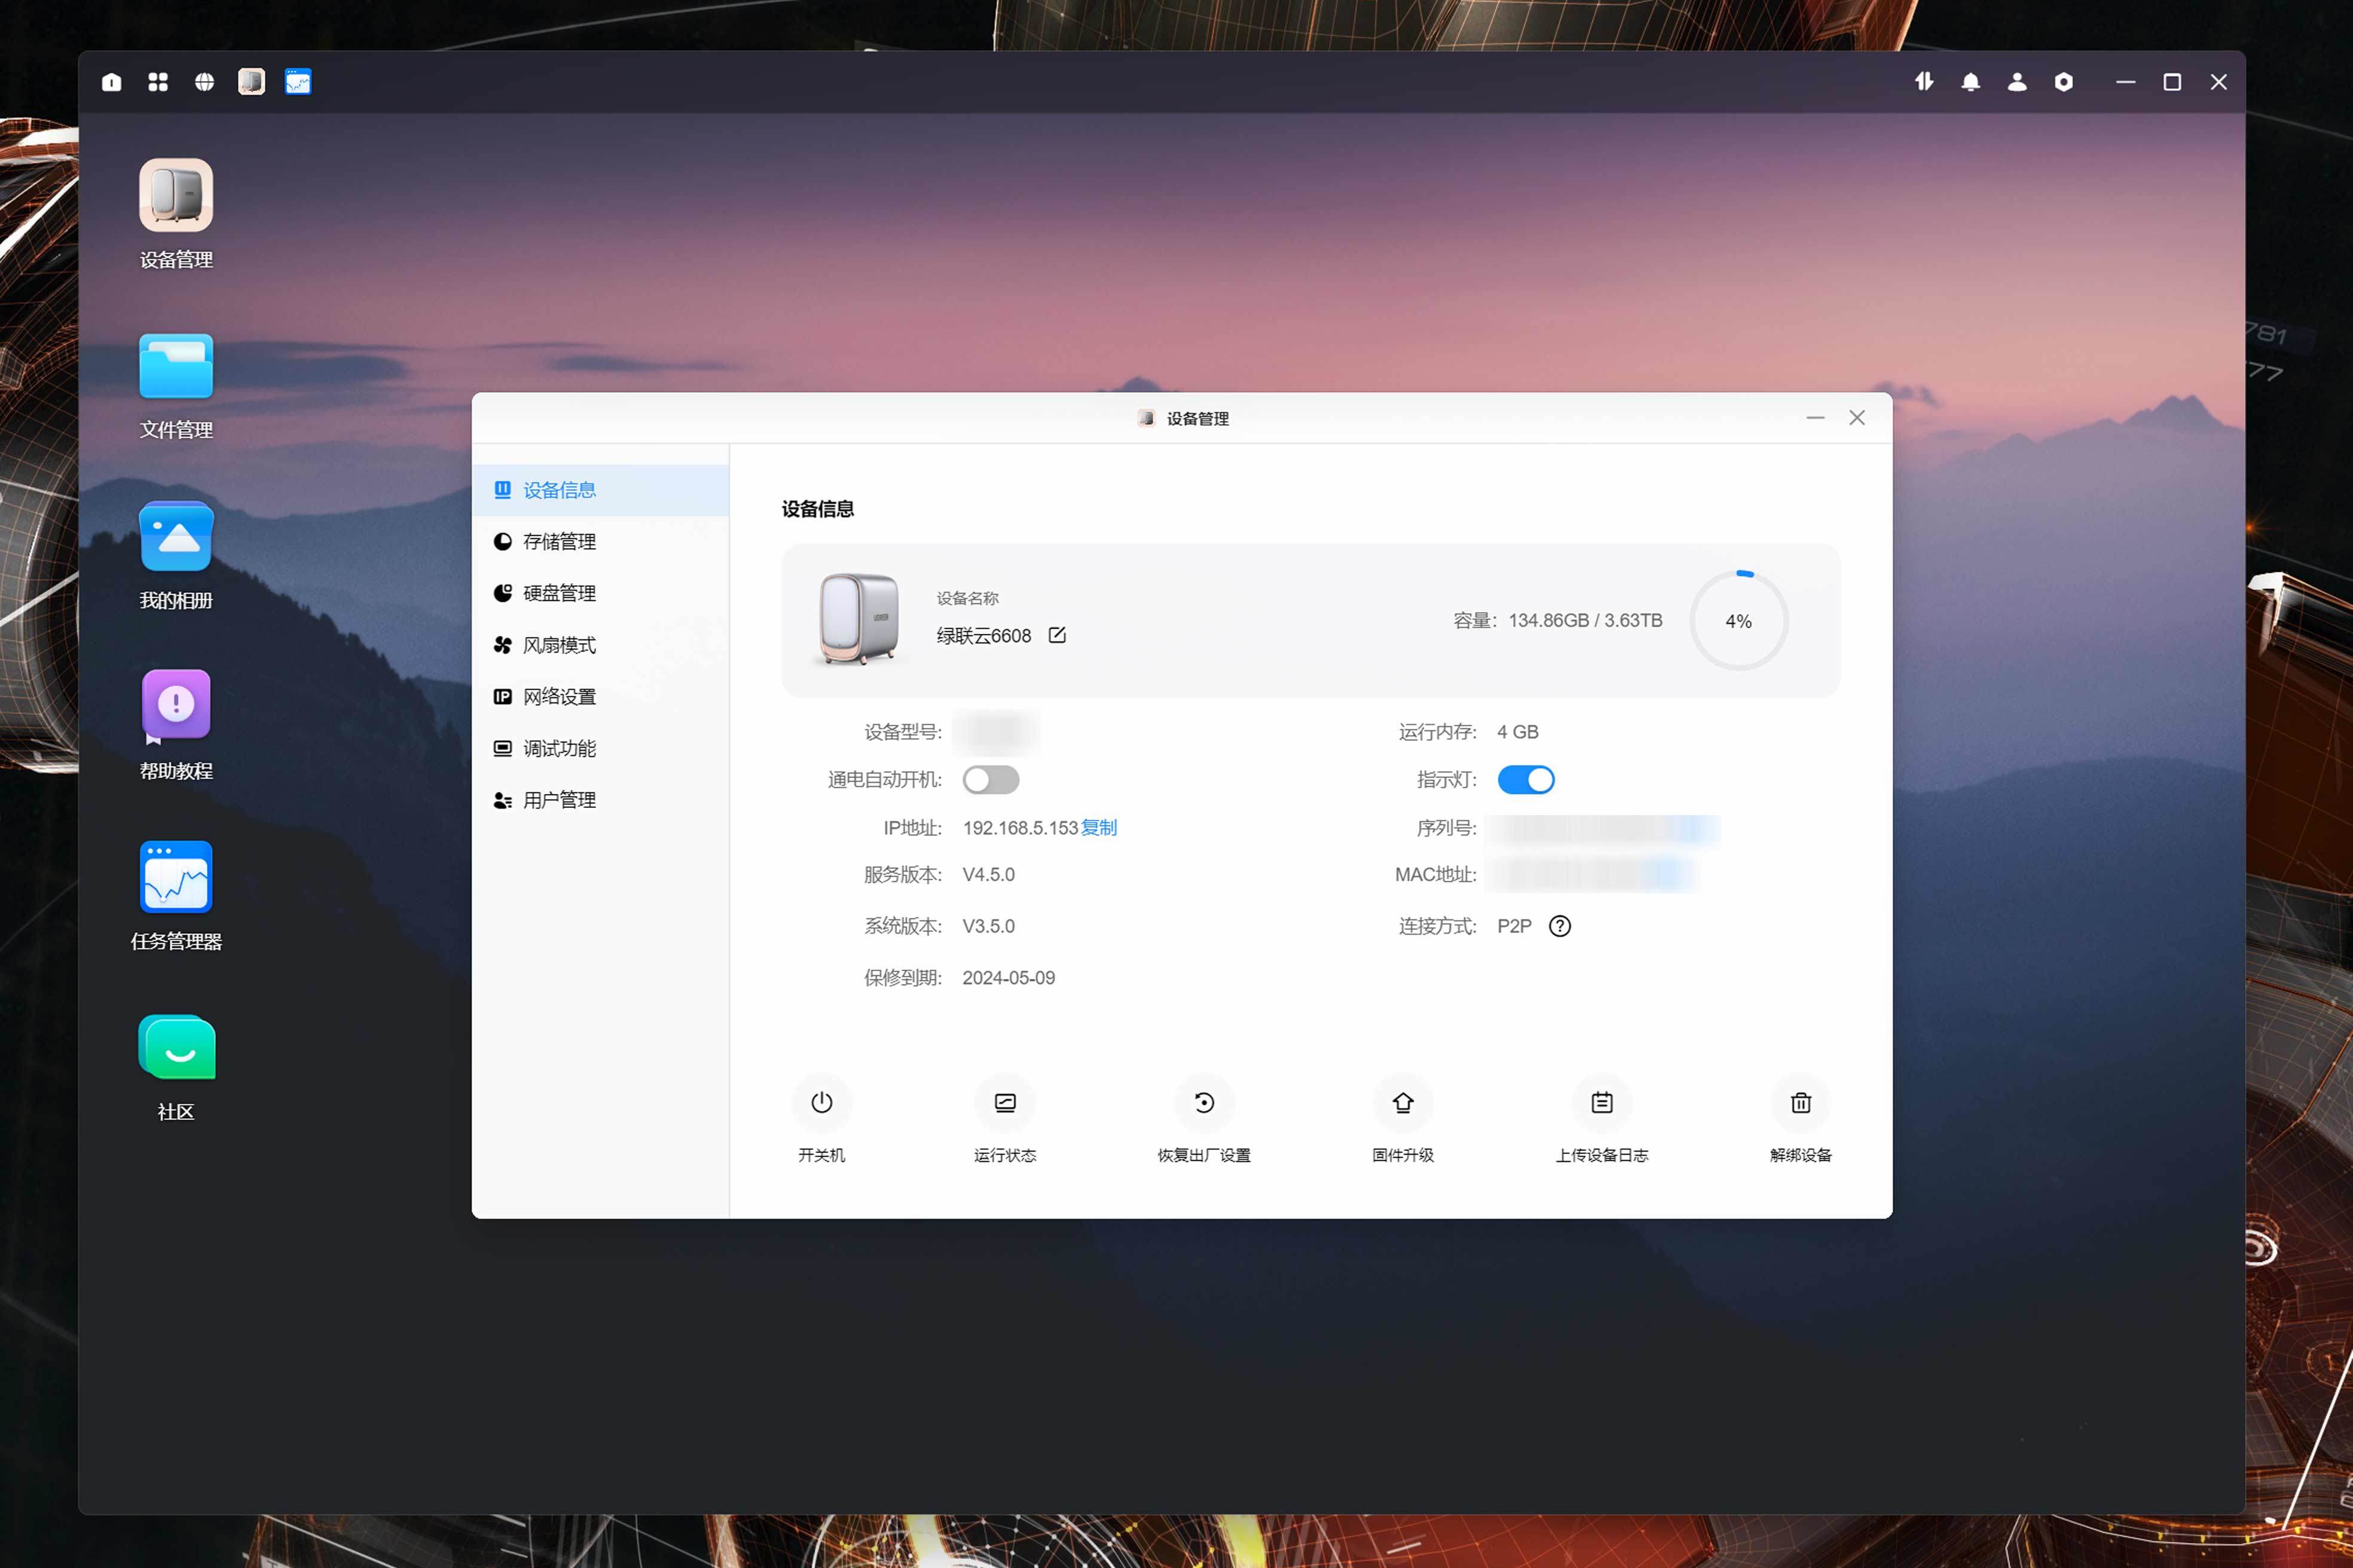Click the upload device log icon

coord(1602,1102)
